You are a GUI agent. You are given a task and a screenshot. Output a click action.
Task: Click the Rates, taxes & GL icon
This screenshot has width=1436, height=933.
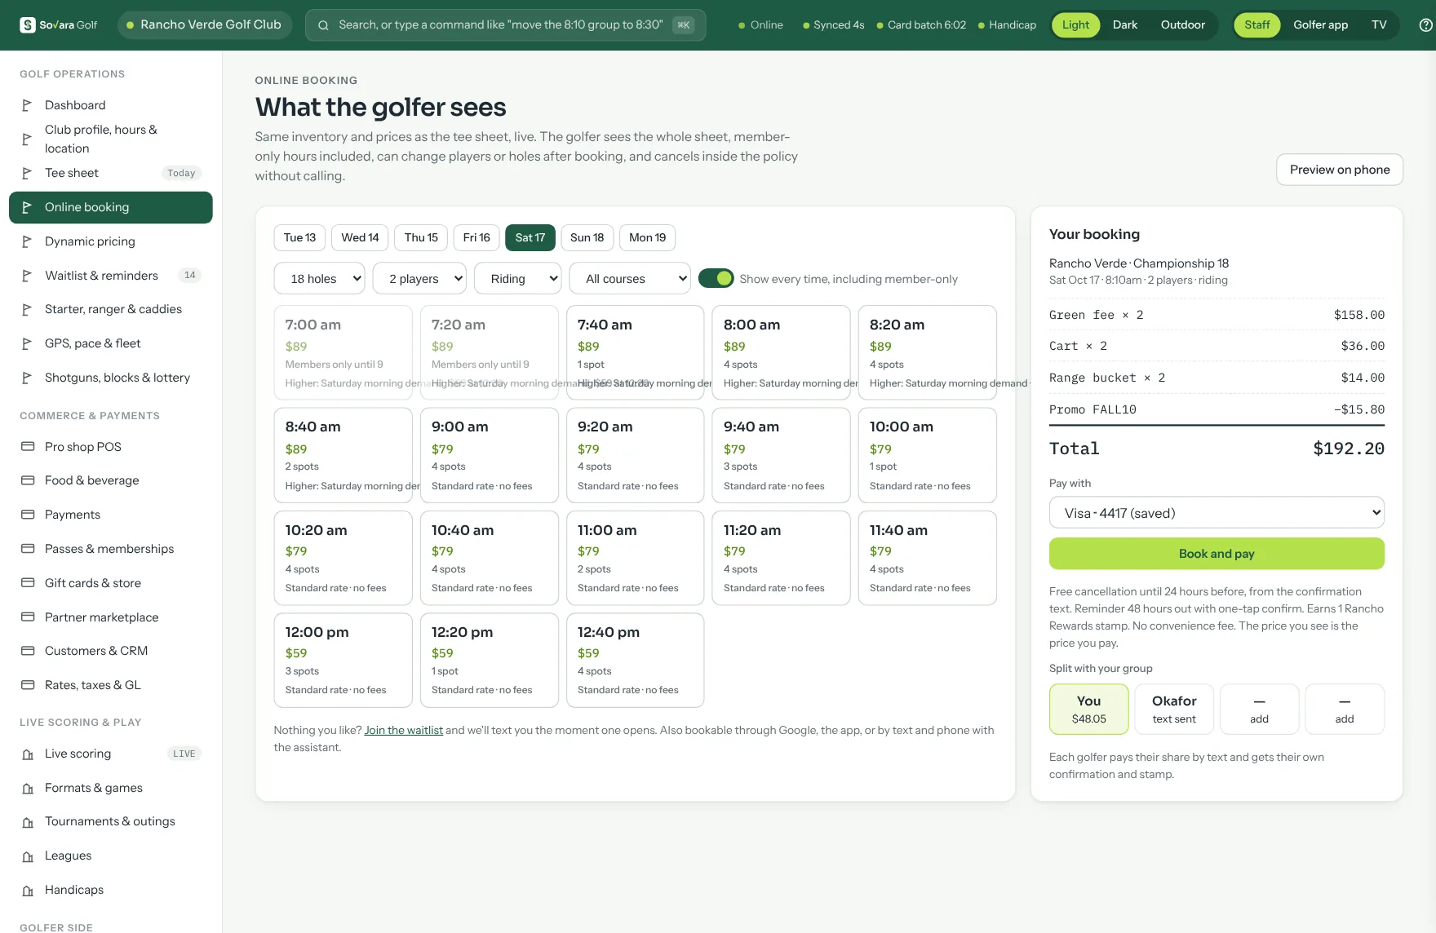[x=28, y=685]
